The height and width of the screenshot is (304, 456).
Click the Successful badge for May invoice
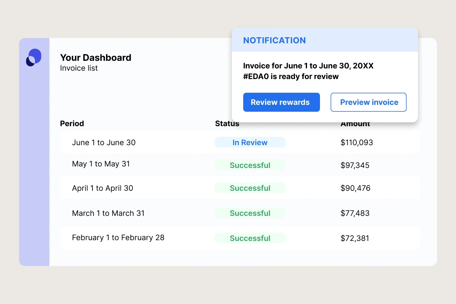(250, 165)
